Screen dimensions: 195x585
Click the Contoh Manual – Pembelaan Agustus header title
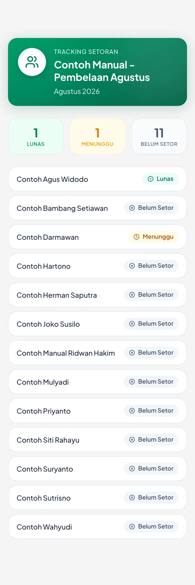tap(102, 71)
